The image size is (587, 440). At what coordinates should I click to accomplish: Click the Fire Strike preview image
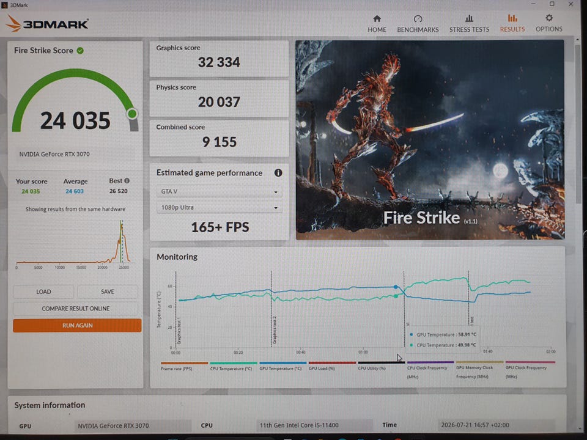click(430, 139)
